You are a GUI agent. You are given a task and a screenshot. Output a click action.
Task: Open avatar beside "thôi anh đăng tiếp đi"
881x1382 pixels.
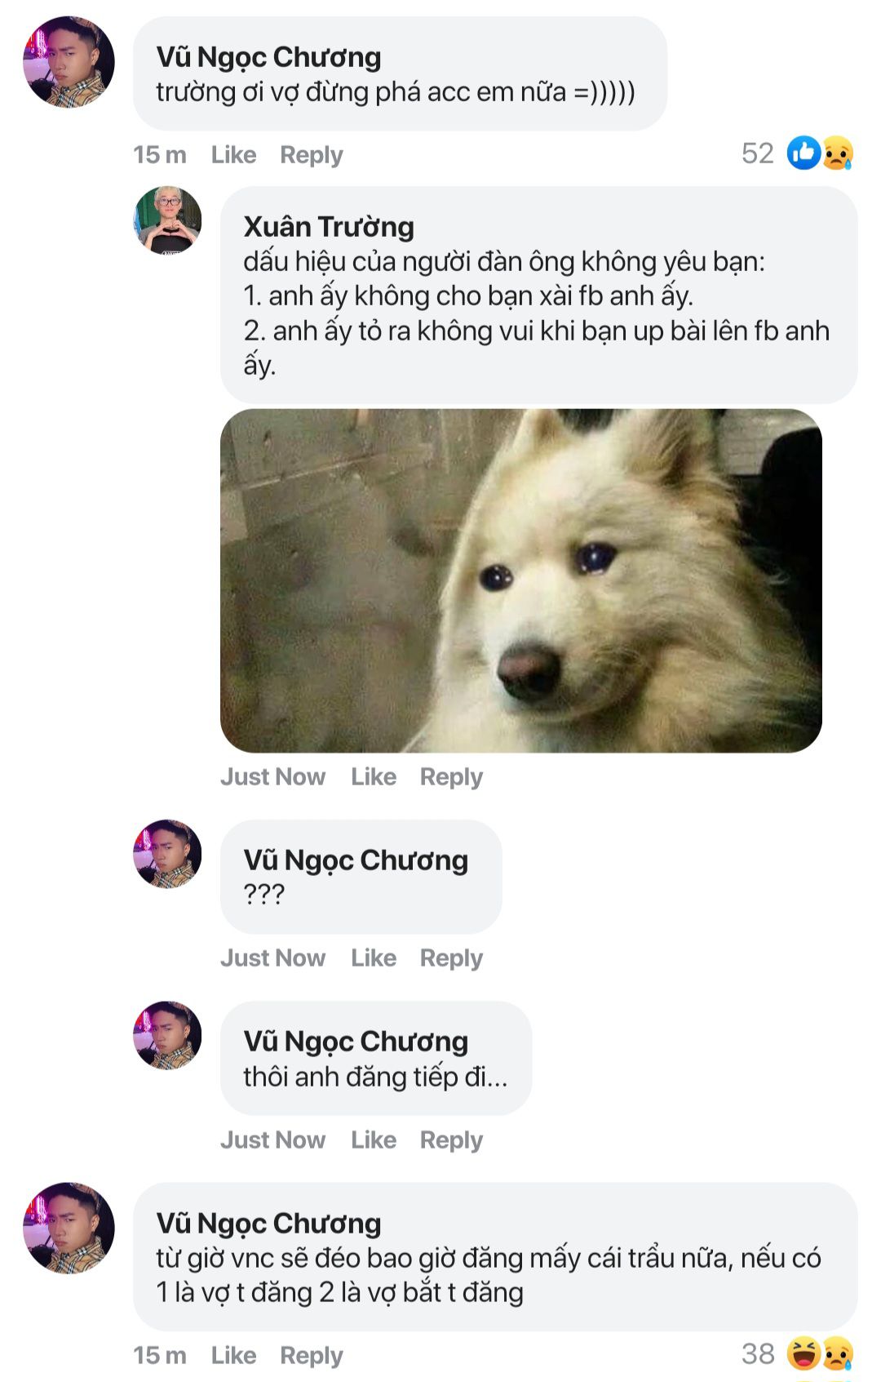point(167,1035)
